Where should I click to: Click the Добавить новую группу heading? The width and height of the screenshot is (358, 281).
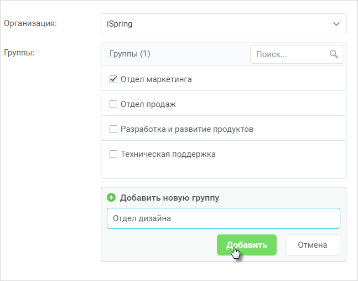[x=170, y=197]
